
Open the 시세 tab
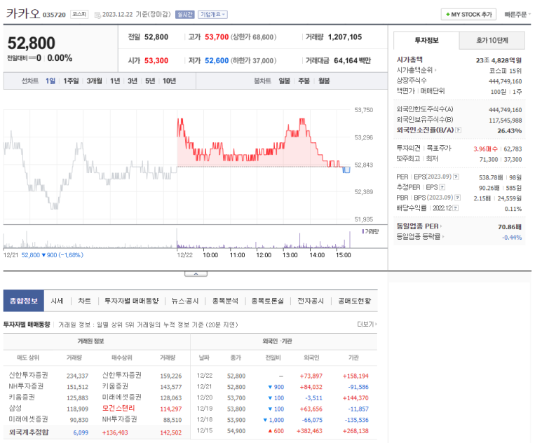click(57, 301)
